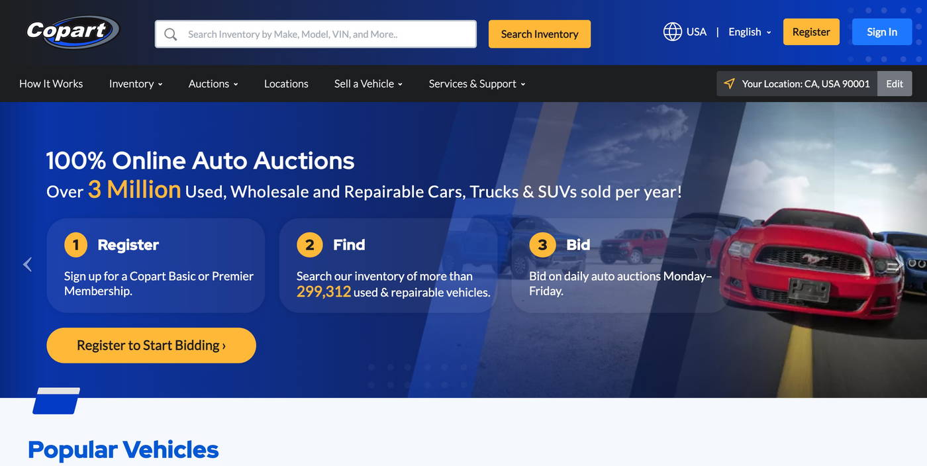Select How It Works in the navigation bar
This screenshot has width=927, height=466.
coord(50,83)
